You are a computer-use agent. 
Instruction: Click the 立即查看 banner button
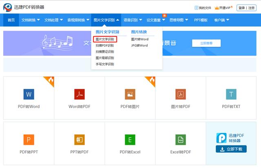pyautogui.click(x=206, y=43)
